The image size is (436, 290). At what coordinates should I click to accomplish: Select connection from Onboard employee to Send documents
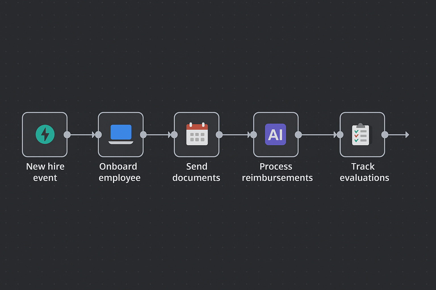tap(159, 135)
